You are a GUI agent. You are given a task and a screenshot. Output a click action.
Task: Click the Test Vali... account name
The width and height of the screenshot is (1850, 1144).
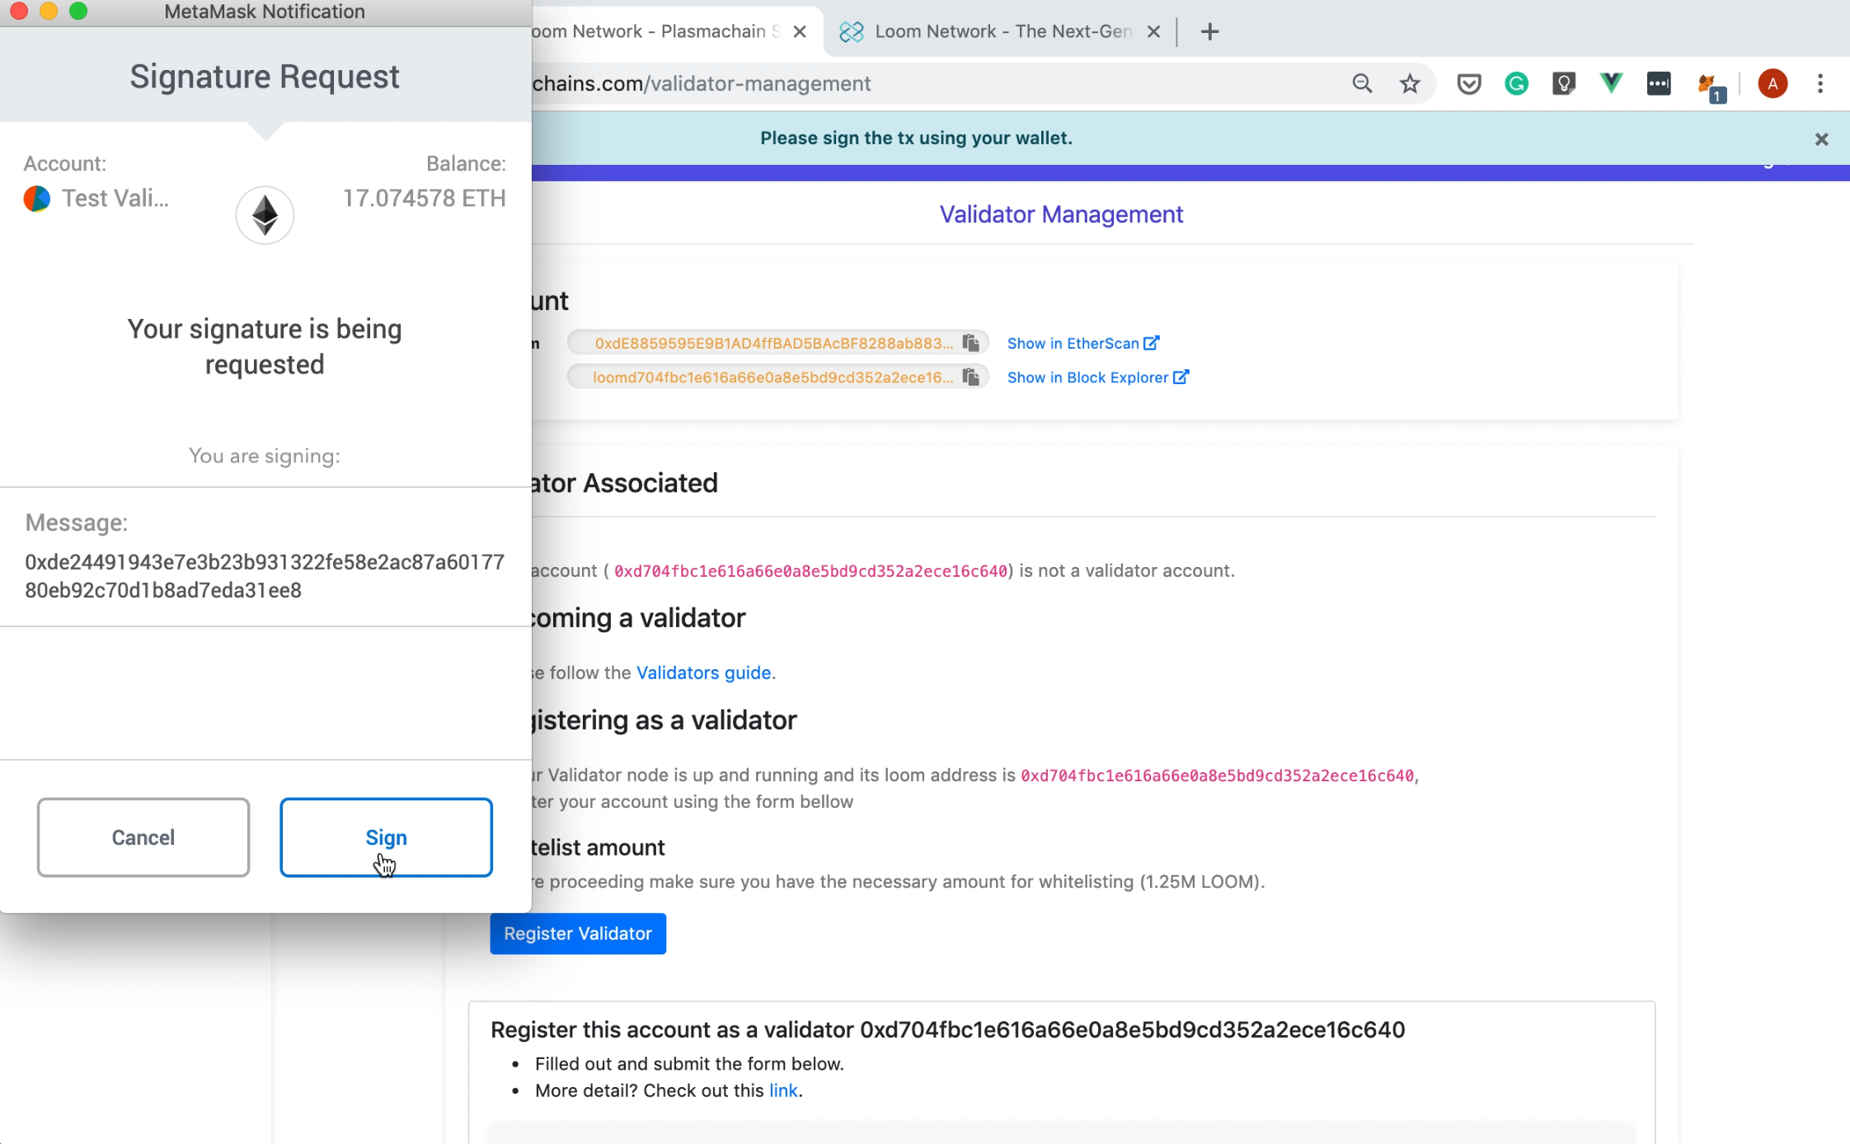click(115, 199)
